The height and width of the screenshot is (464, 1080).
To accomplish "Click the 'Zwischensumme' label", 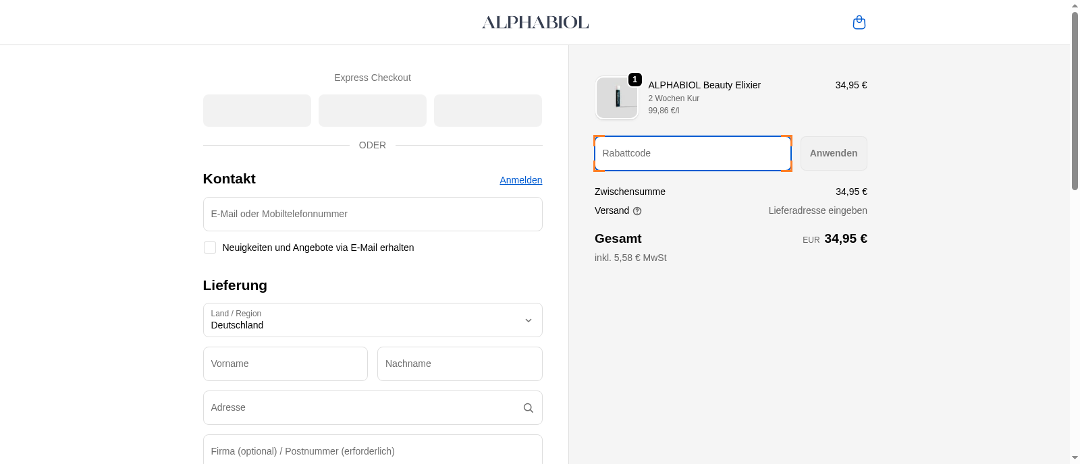I will (630, 192).
